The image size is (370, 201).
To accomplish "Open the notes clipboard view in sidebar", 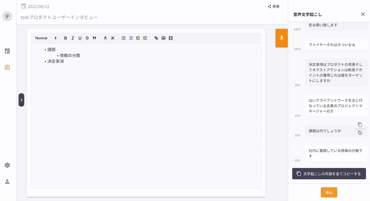I will click(x=7, y=67).
